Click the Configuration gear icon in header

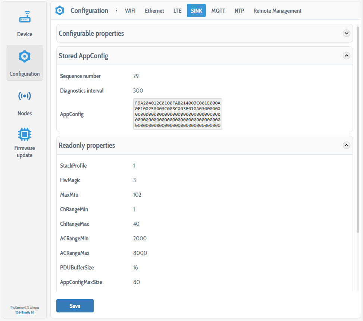(x=60, y=11)
